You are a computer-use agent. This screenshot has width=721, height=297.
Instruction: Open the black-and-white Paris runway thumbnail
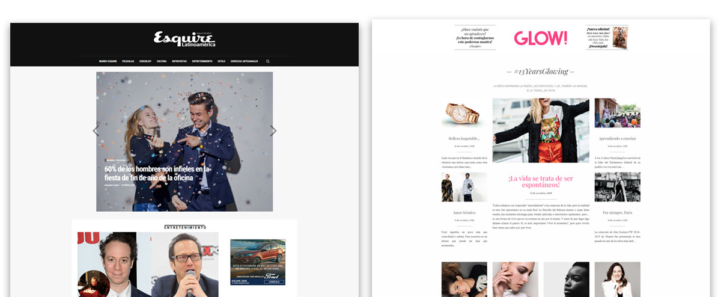(x=618, y=187)
